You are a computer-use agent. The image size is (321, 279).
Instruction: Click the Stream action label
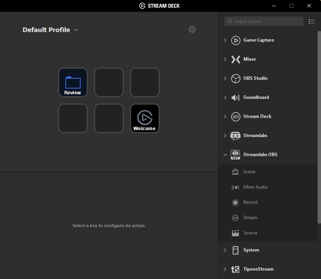point(250,218)
